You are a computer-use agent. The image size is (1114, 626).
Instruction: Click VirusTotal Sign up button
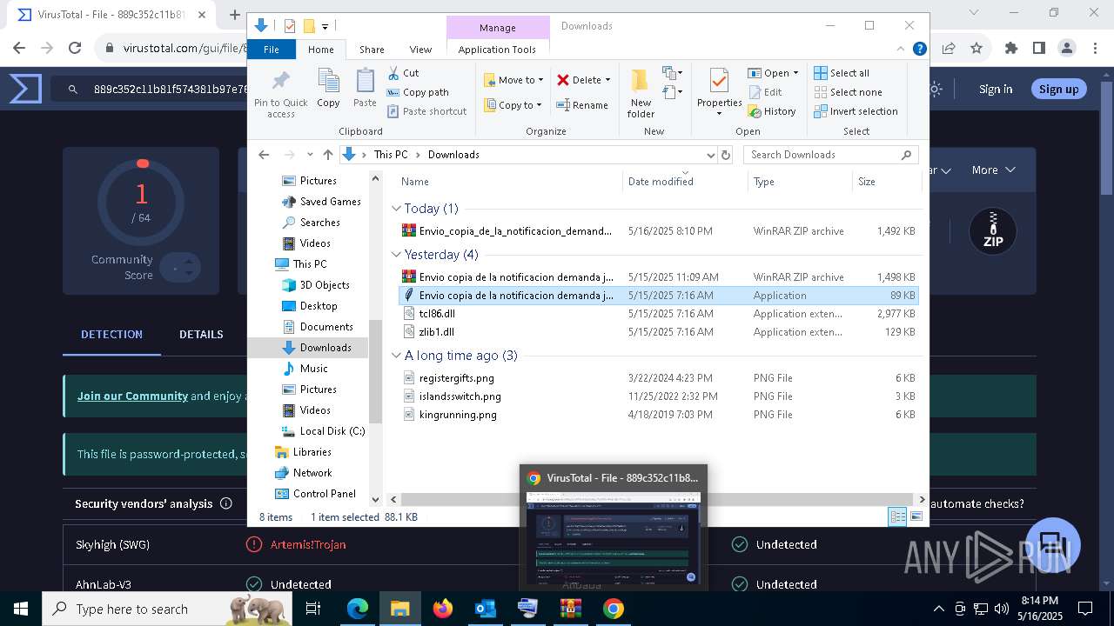[1058, 89]
